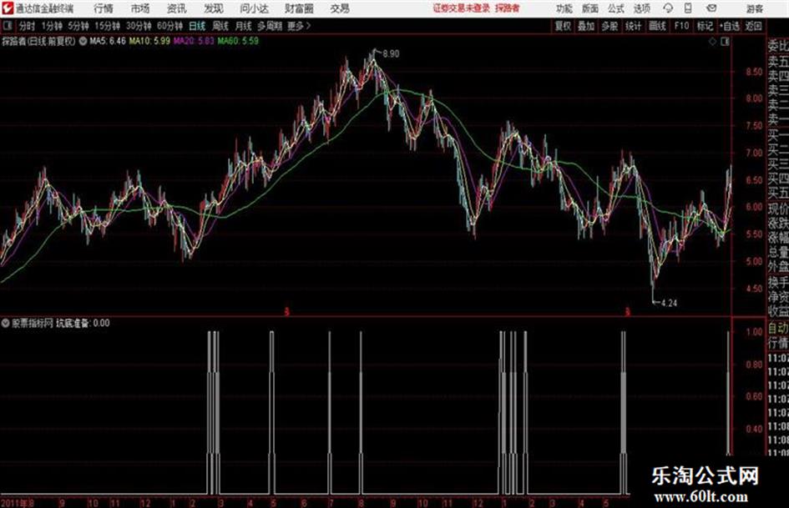Image resolution: width=789 pixels, height=508 pixels.
Task: Click the 证券交易未登录 login status link
Action: (462, 8)
